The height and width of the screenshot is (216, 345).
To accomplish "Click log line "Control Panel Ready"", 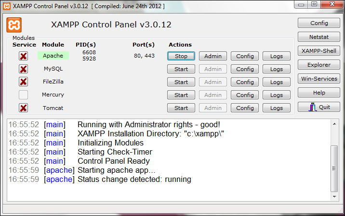I will point(114,161).
